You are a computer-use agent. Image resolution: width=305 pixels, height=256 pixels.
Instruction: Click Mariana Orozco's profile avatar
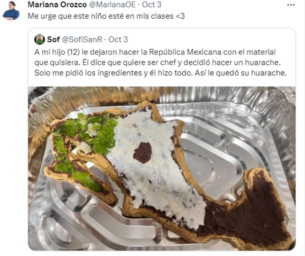(11, 10)
